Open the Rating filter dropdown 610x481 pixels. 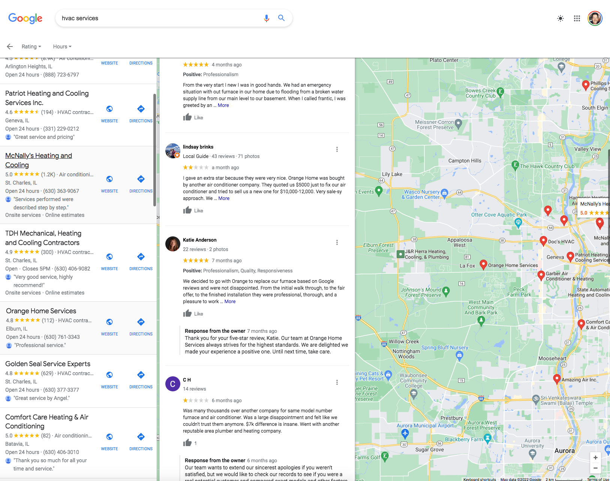31,47
